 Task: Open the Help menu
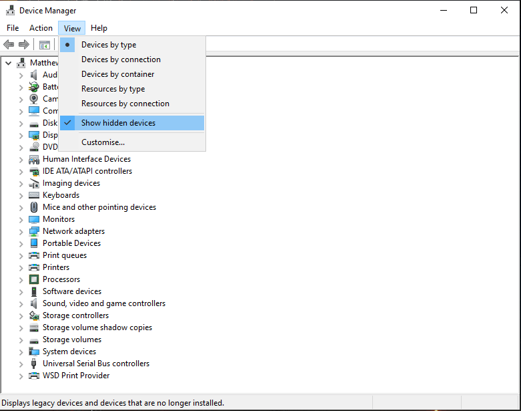99,28
